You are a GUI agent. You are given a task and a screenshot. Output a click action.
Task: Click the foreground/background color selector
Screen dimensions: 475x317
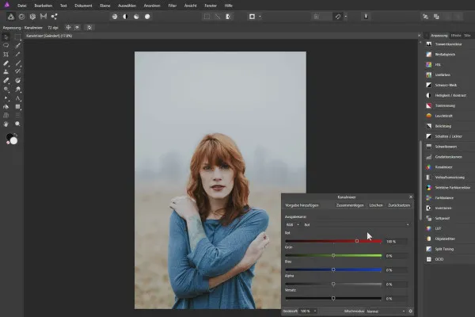pos(12,139)
